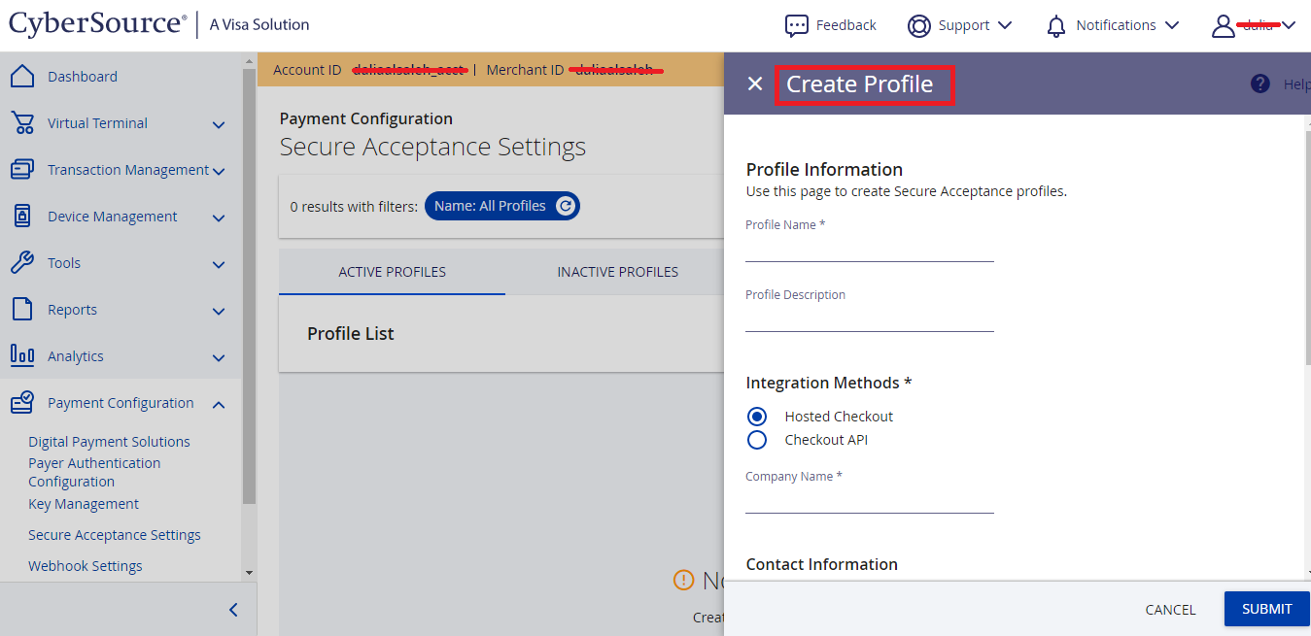Image resolution: width=1311 pixels, height=636 pixels.
Task: Switch to the Inactive Profiles tab
Action: [618, 272]
